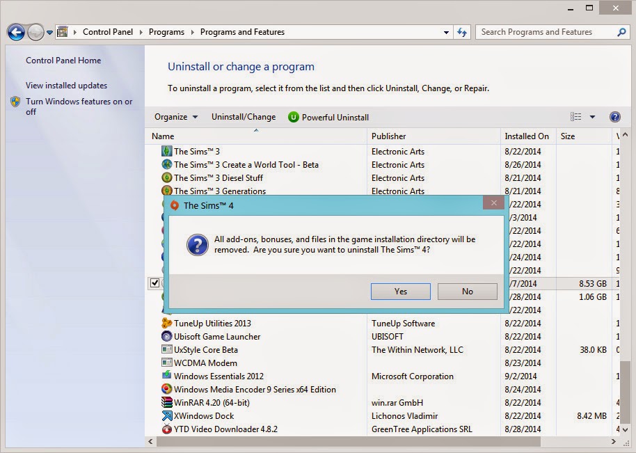Open Control Panel Home link

pos(63,61)
